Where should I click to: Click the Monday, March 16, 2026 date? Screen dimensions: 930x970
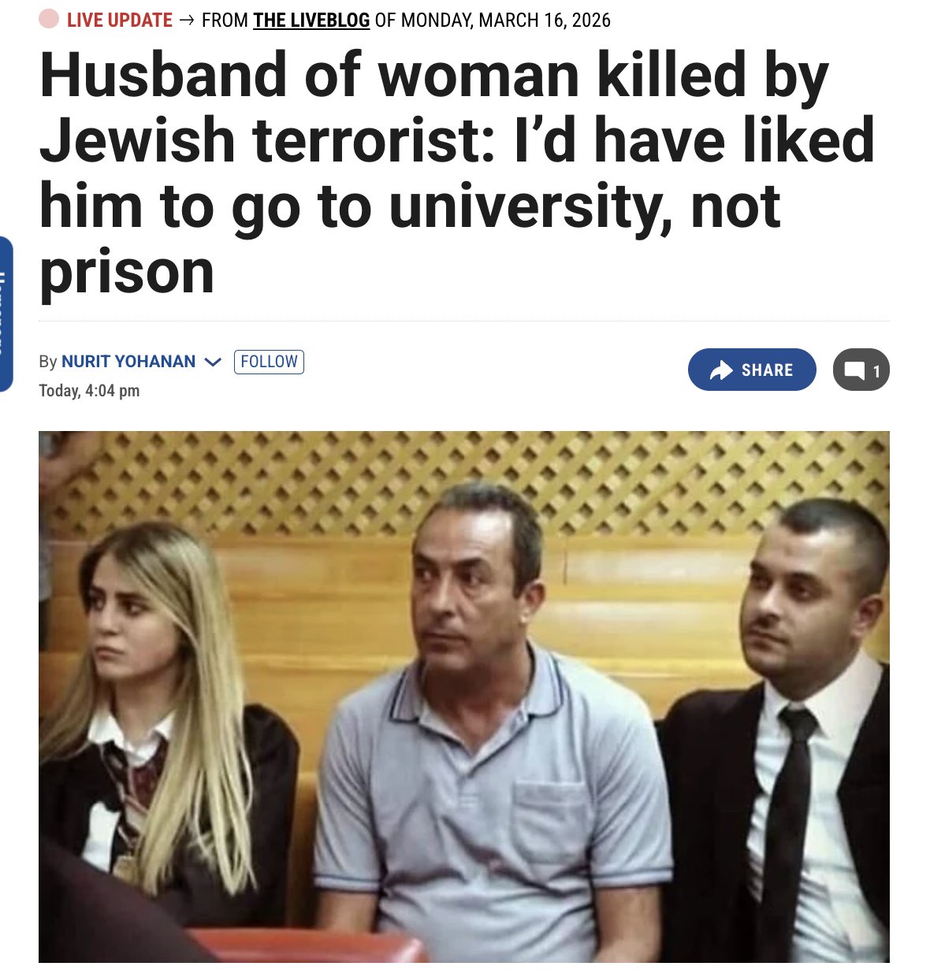click(x=505, y=20)
